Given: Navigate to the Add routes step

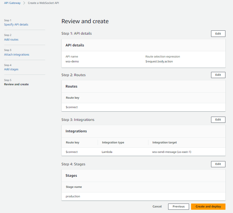Looking at the screenshot, I should click(x=11, y=40).
